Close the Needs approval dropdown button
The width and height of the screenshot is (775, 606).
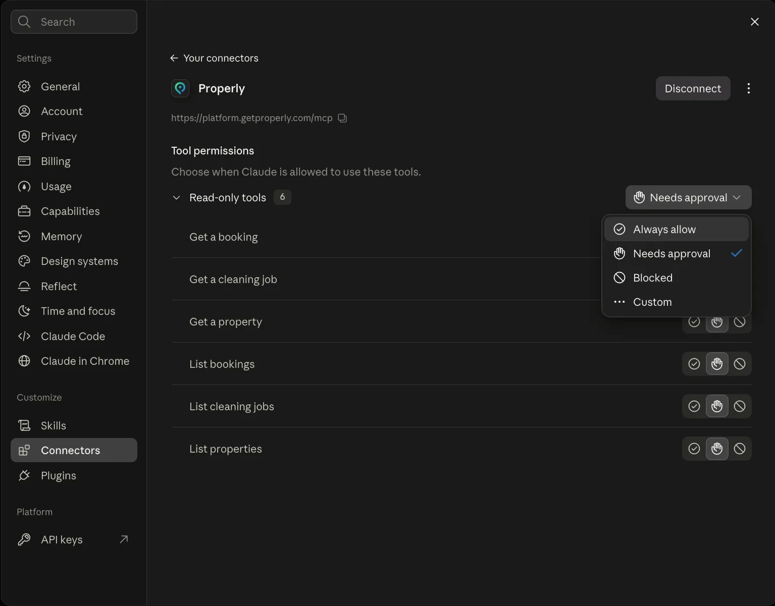(x=688, y=197)
